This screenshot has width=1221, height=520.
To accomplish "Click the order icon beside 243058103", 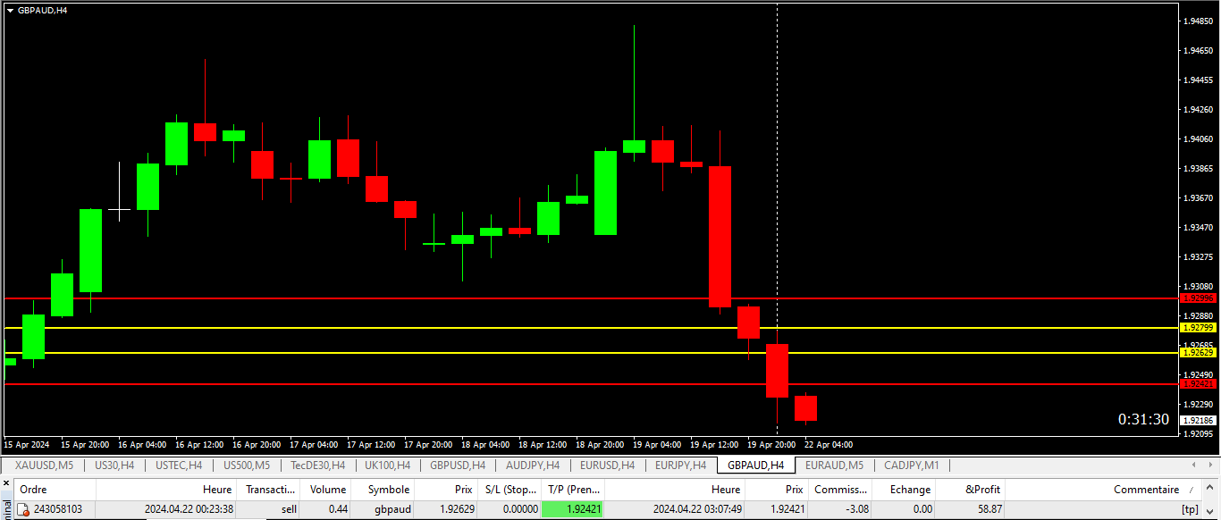I will tap(24, 509).
